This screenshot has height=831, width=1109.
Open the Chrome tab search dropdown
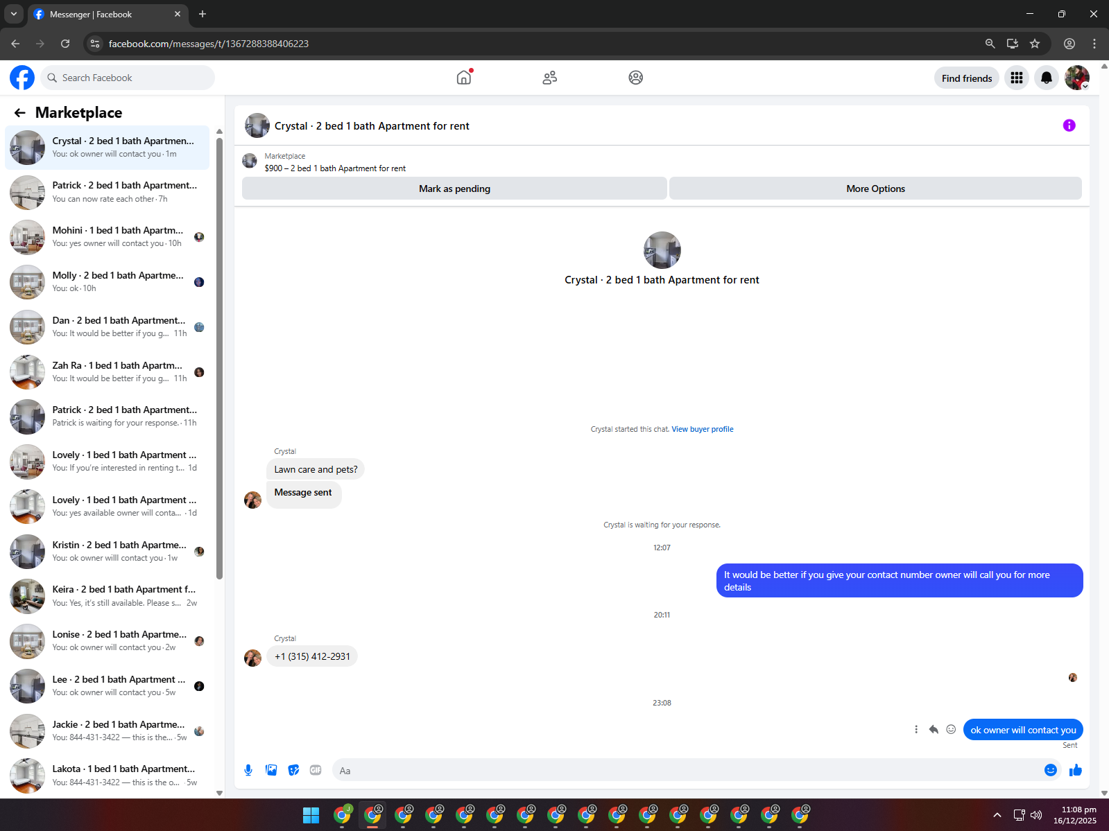pos(14,14)
